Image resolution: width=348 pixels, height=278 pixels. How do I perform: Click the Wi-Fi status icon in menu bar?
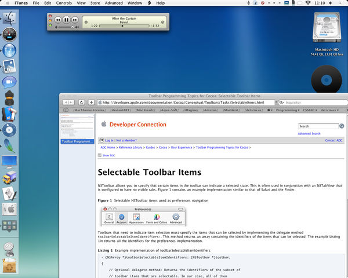[308, 3]
